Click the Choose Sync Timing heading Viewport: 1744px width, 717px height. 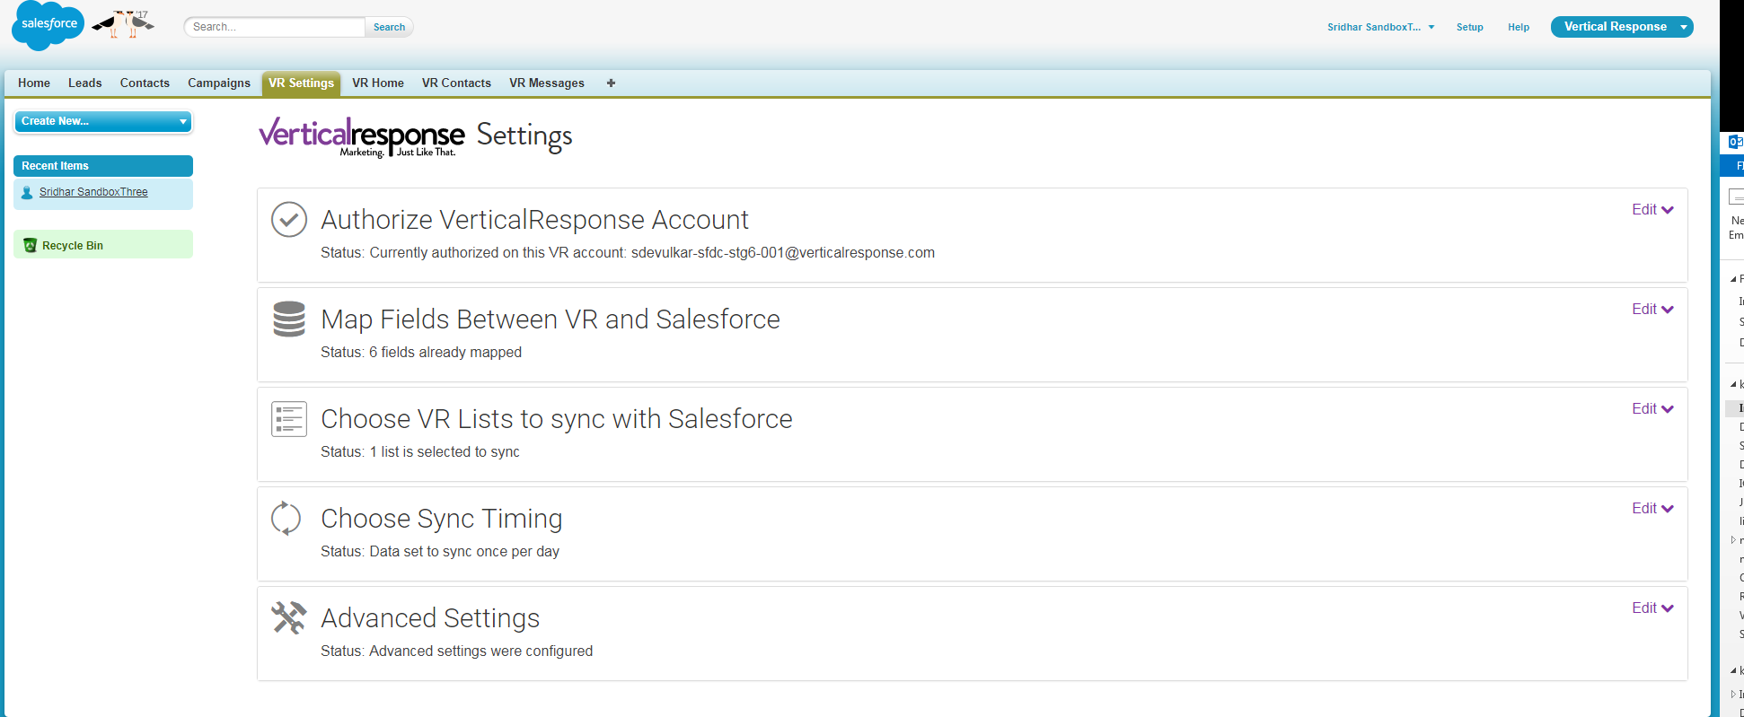pos(442,519)
